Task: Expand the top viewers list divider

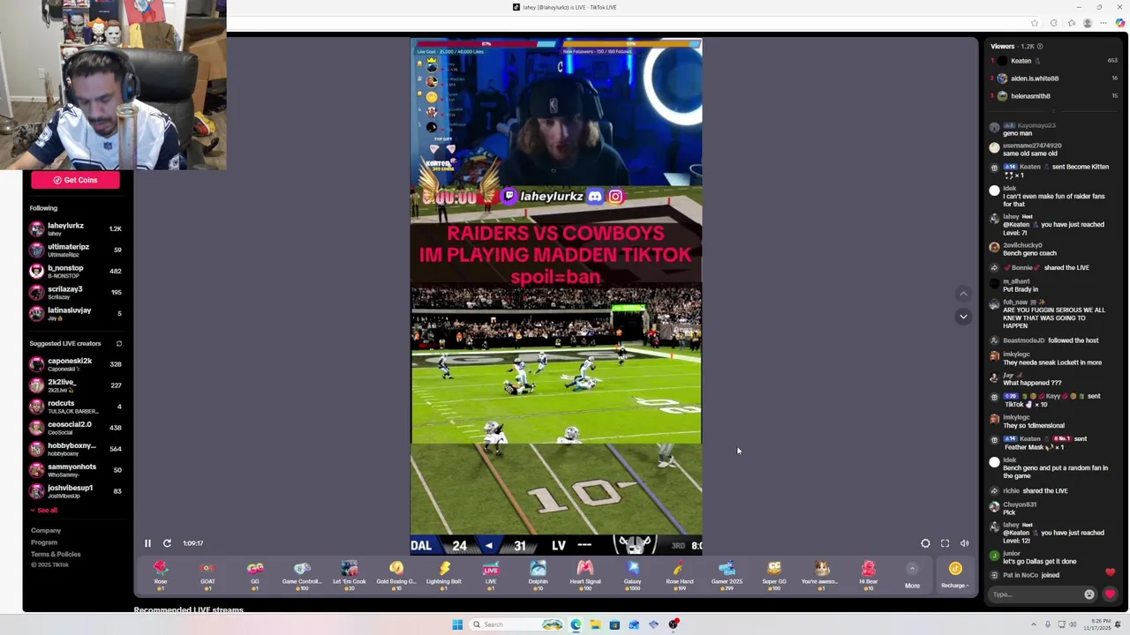Action: pyautogui.click(x=1052, y=111)
